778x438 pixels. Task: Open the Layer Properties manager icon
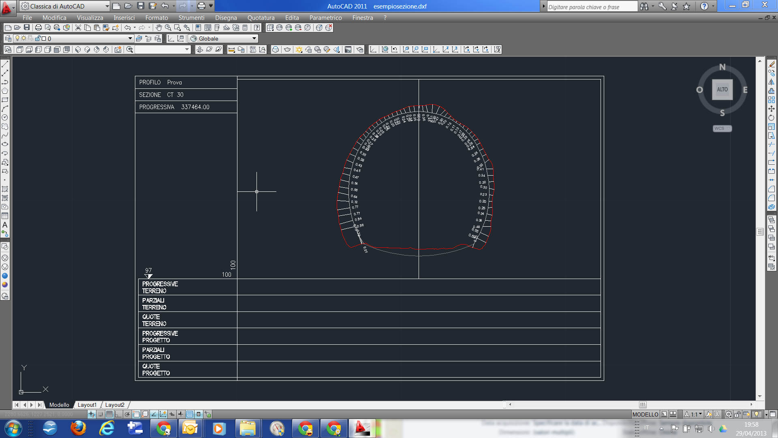pos(8,39)
